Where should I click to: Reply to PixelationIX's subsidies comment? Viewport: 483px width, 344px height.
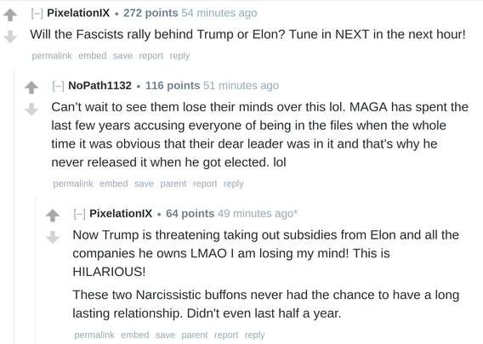tap(255, 335)
